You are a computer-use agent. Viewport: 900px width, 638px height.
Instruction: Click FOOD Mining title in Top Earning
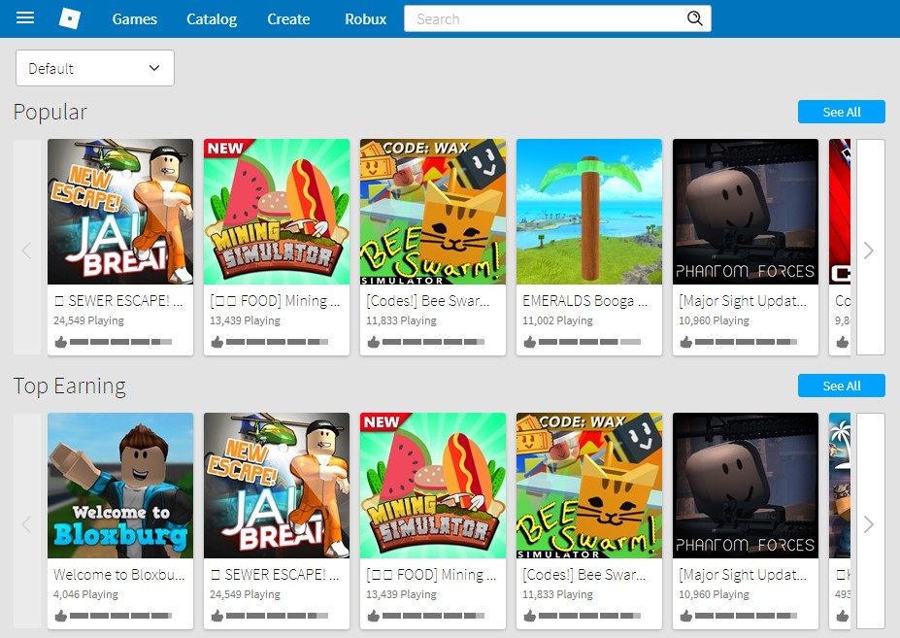pos(431,575)
